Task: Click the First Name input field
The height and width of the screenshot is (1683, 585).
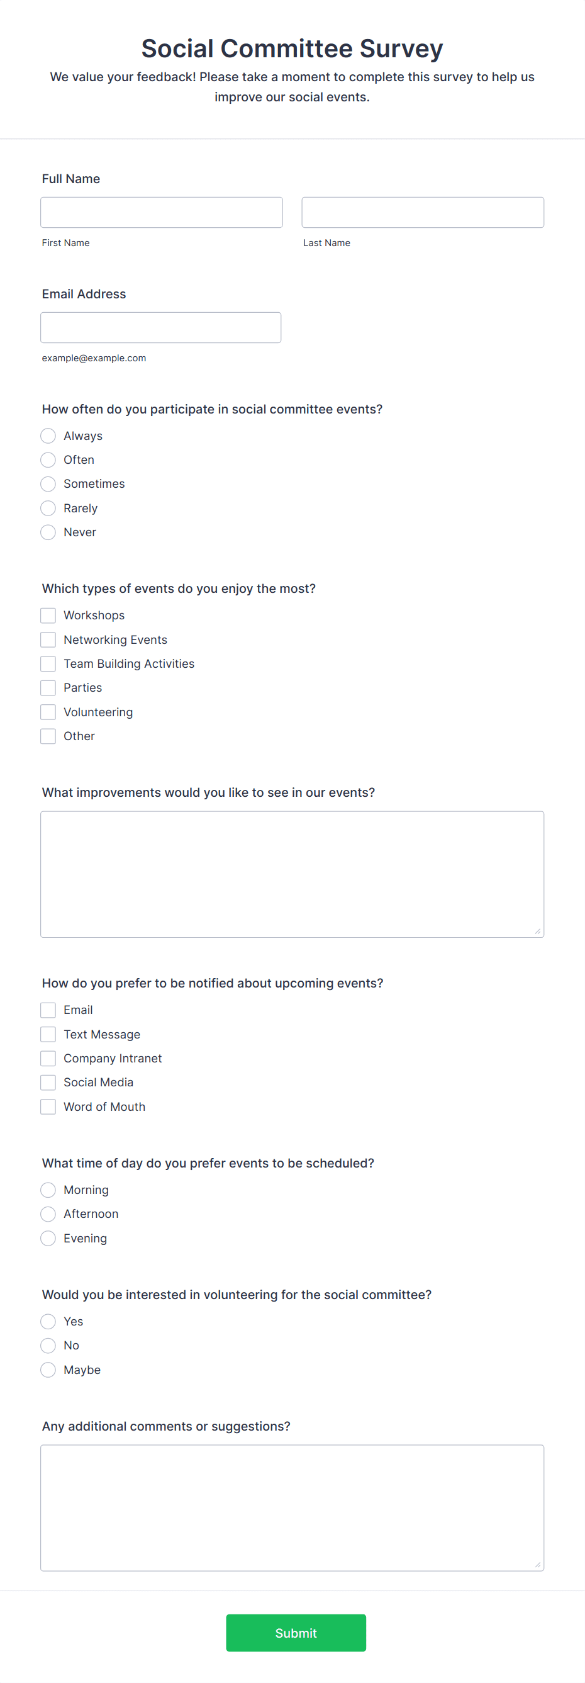Action: pos(161,212)
